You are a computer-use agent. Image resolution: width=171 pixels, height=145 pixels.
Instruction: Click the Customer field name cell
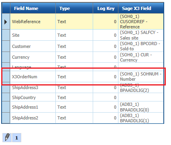pyautogui.click(x=33, y=46)
